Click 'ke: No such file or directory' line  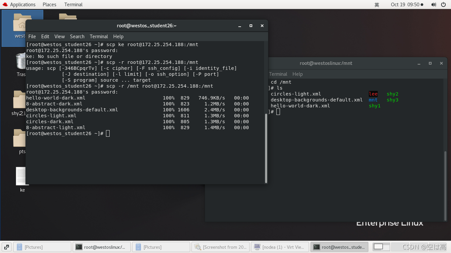click(69, 56)
